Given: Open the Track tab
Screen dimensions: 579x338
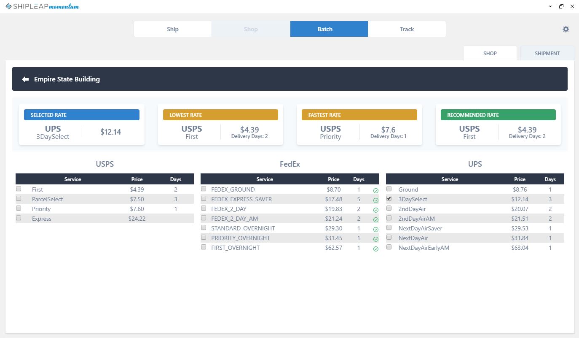Looking at the screenshot, I should (407, 29).
